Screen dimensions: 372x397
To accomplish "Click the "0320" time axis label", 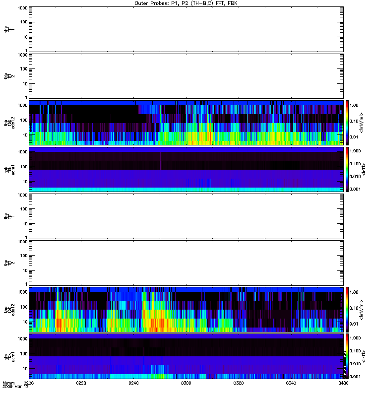I will (239, 383).
